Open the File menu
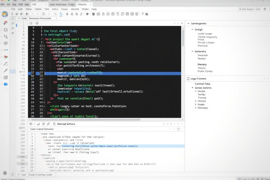270x180 pixels. coord(13,9)
